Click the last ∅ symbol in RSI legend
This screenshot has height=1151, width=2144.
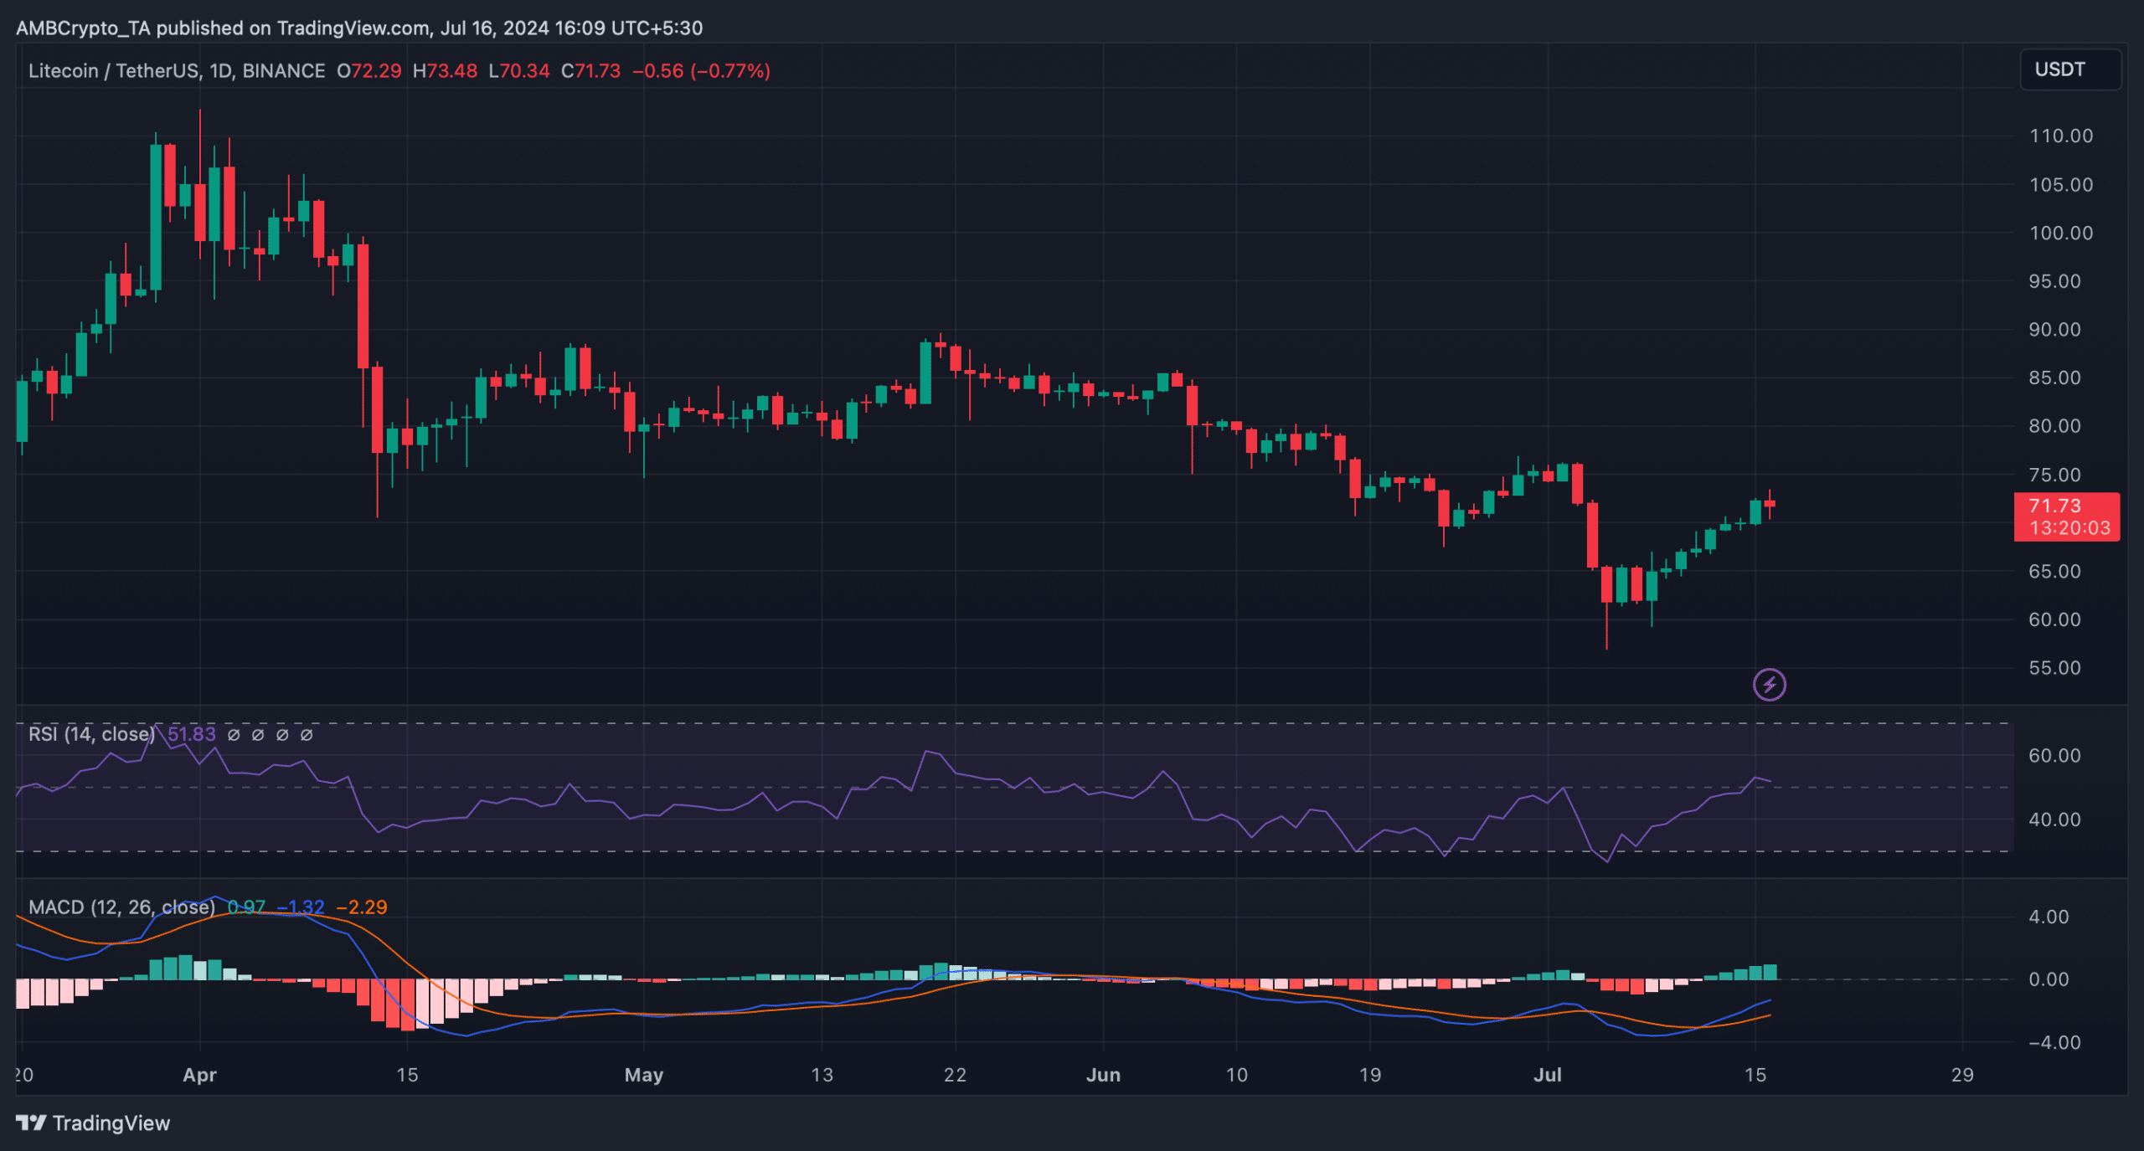tap(307, 735)
